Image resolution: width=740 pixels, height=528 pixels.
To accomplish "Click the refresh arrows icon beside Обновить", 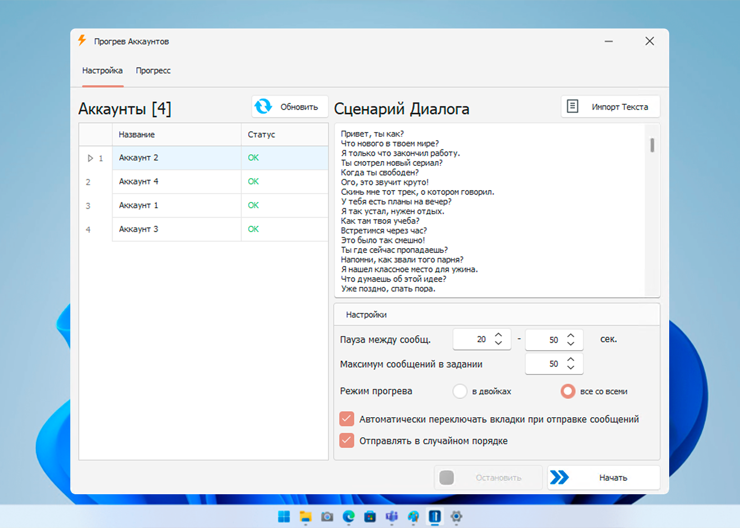I will click(x=263, y=107).
